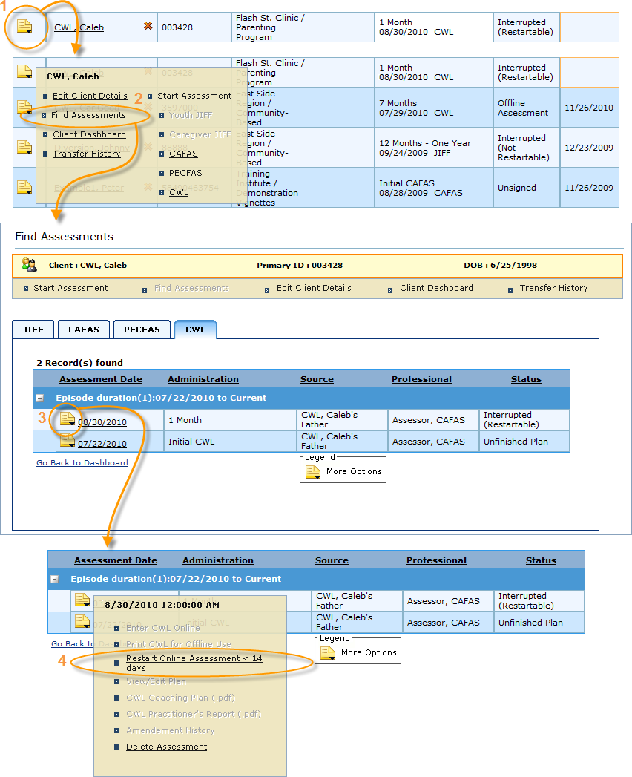632x777 pixels.
Task: Switch to the CAFAS tab
Action: click(84, 330)
